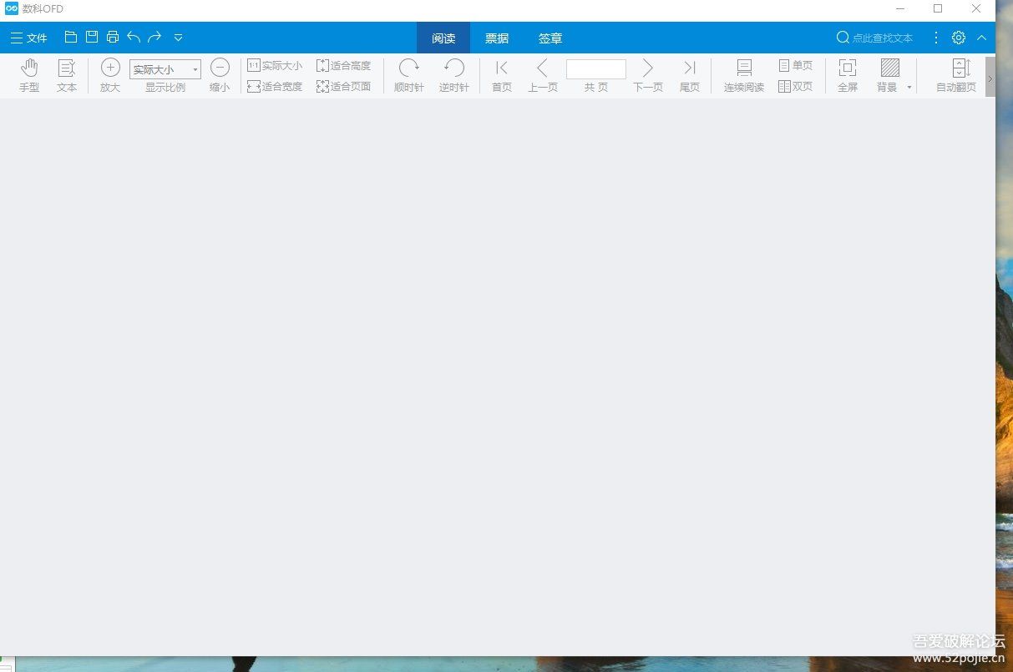This screenshot has width=1013, height=672.
Task: Select 单页 single page layout
Action: pyautogui.click(x=795, y=65)
